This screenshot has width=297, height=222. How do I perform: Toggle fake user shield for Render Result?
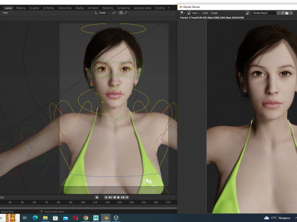click(x=278, y=13)
